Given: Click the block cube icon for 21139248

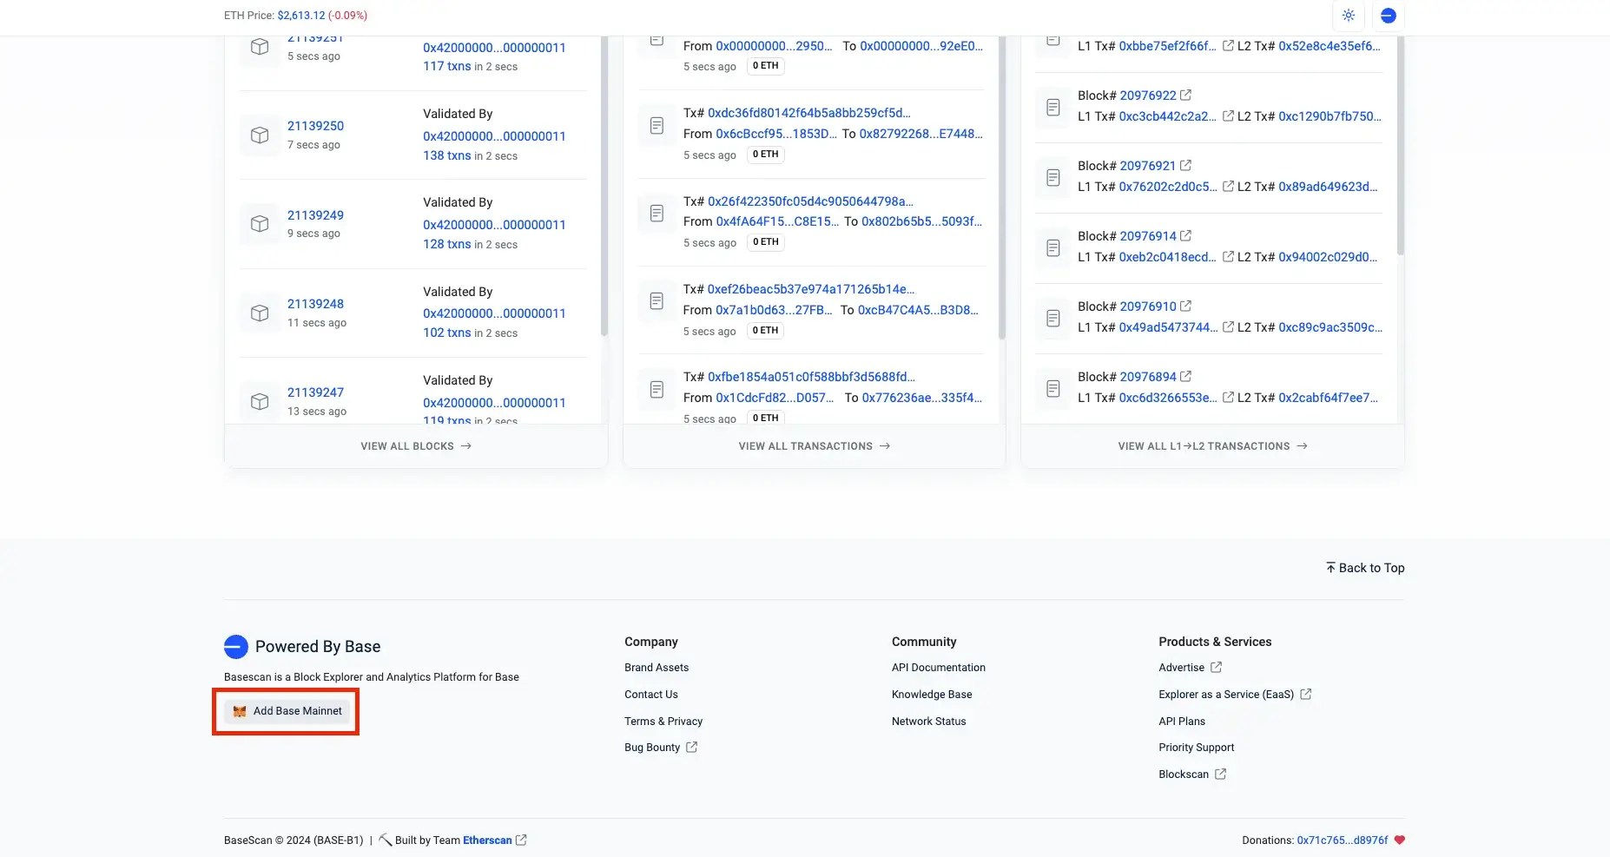Looking at the screenshot, I should point(260,313).
